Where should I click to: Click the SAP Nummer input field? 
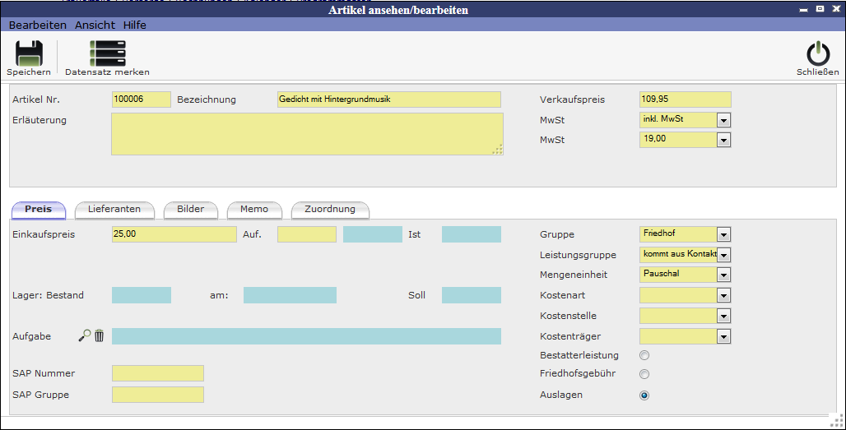click(157, 374)
